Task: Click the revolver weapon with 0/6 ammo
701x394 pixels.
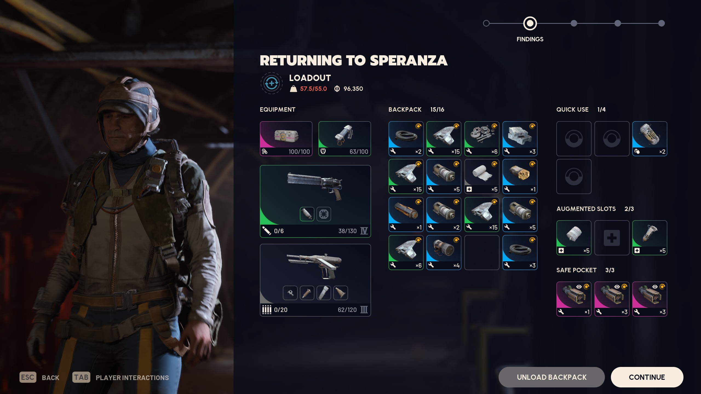Action: [x=315, y=201]
